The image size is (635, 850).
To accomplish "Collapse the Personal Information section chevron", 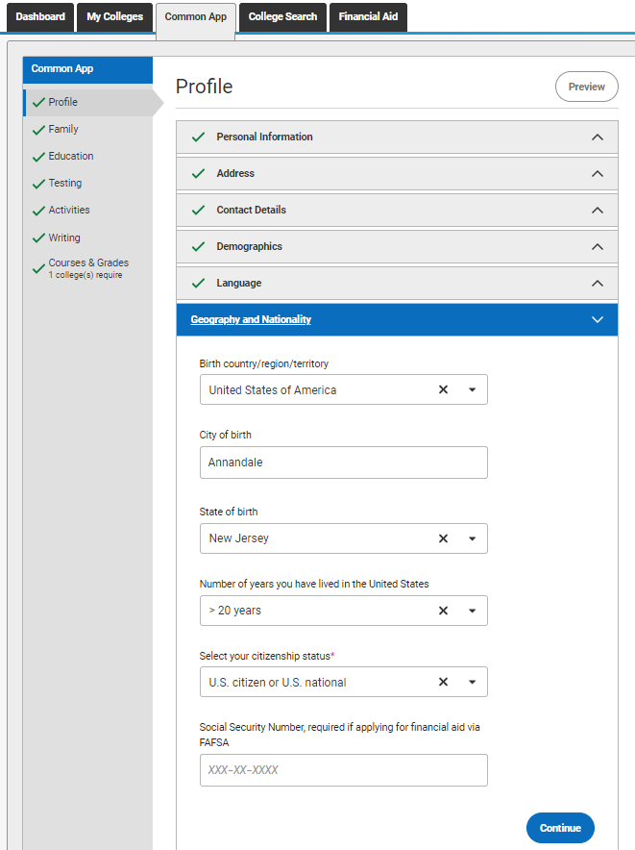I will tap(598, 137).
